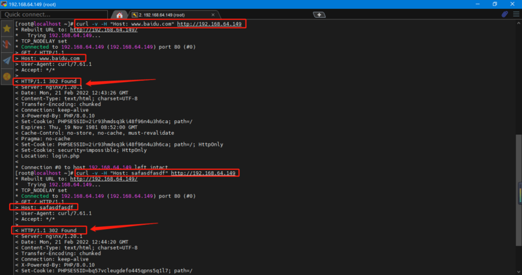Viewport: 522px width, 275px height.
Task: Click the MobaXterm app icon in title bar
Action: (5, 4)
